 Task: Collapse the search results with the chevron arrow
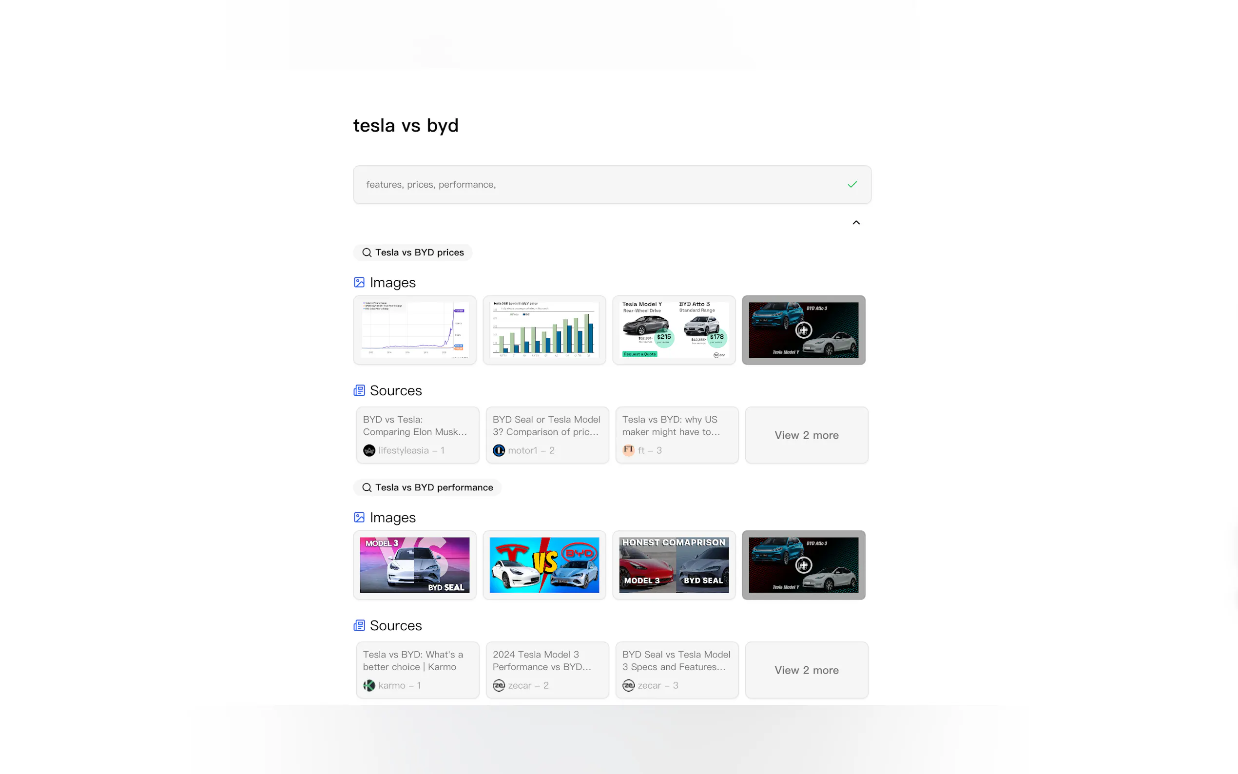[x=856, y=223]
